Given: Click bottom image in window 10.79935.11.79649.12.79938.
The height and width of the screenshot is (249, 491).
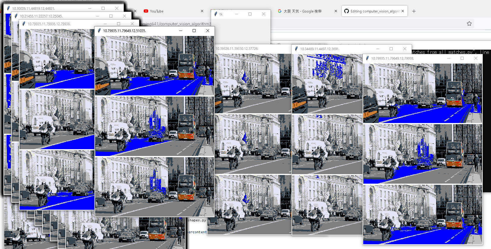Looking at the screenshot, I should pos(423,215).
